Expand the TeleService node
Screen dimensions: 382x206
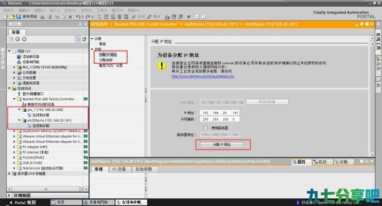[x=14, y=168]
